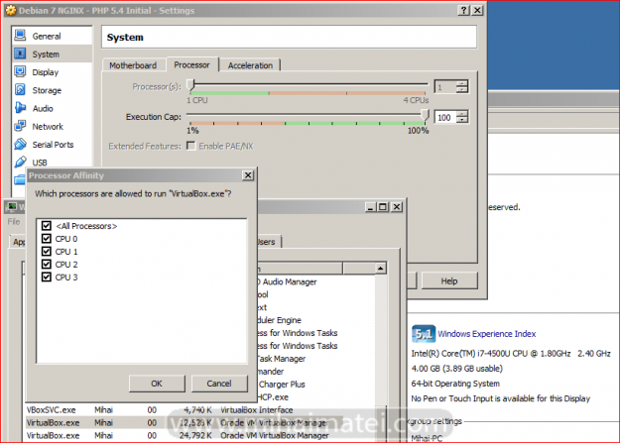
Task: Open the General settings category
Action: (52, 36)
